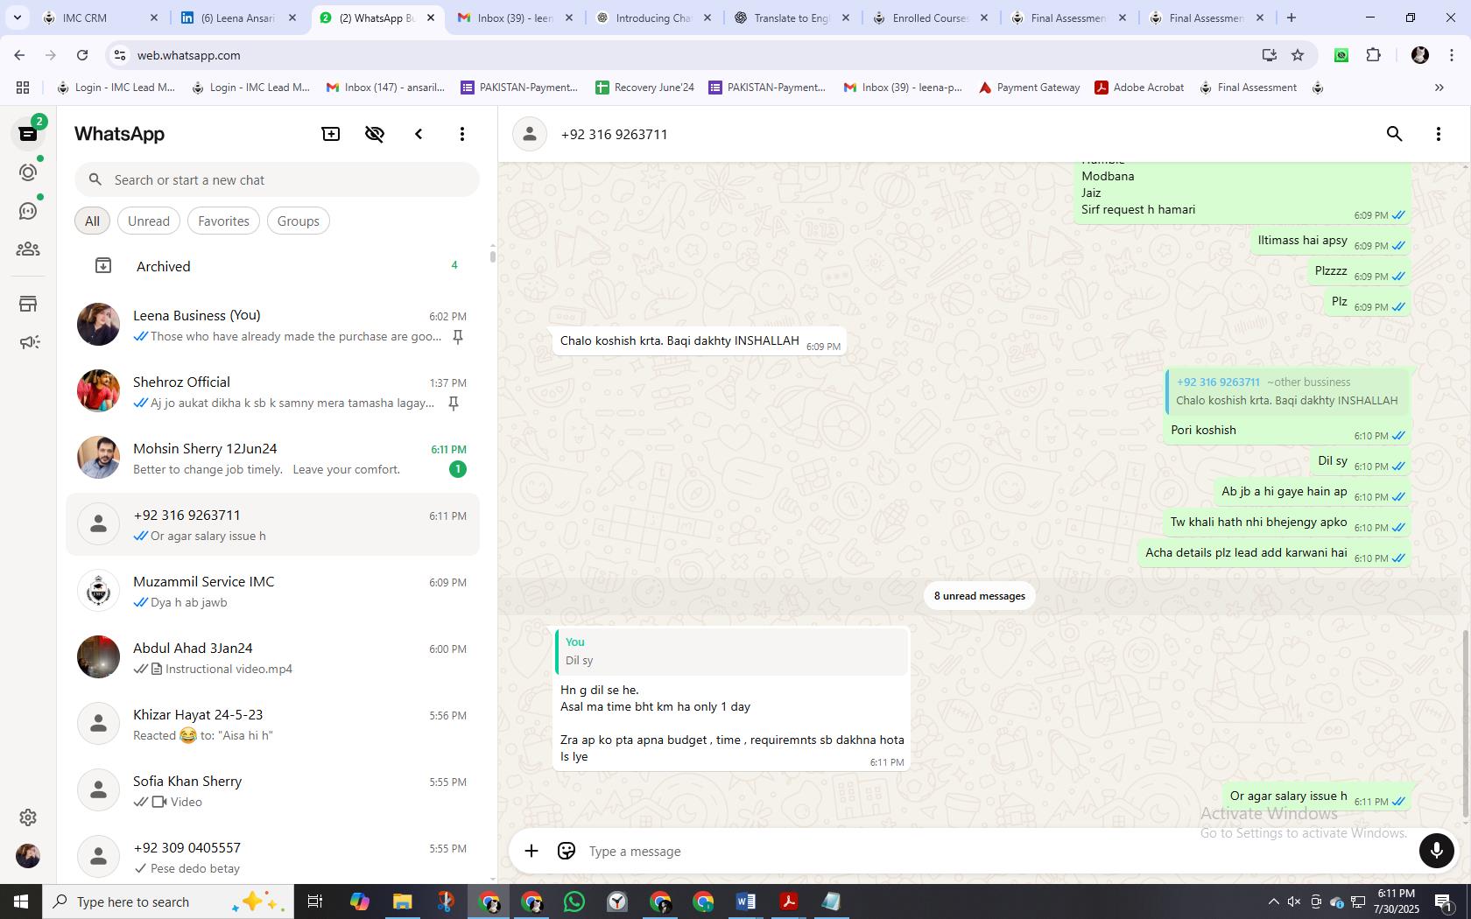Open Chrome three-dot menu
Screen dimensions: 1471x919
1453,55
